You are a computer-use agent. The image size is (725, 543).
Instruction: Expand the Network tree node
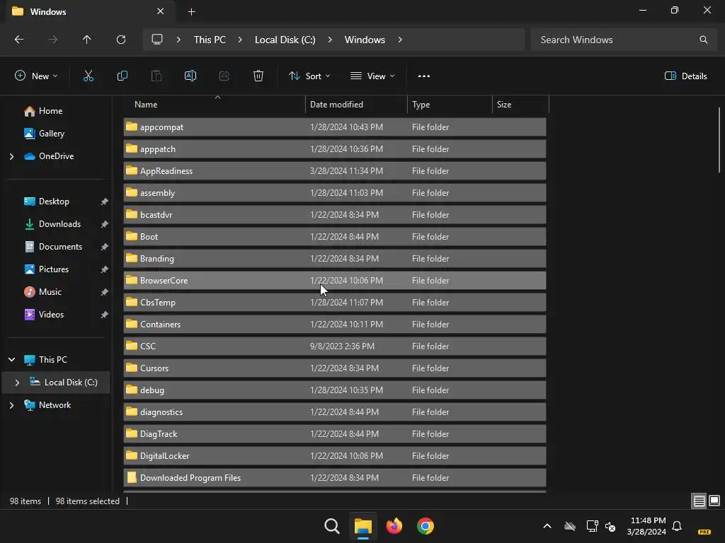(x=12, y=405)
